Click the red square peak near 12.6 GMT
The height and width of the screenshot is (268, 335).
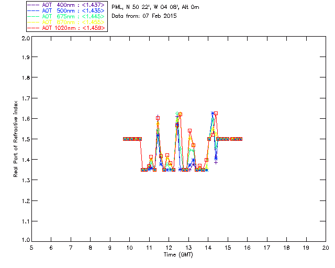[x=180, y=115]
